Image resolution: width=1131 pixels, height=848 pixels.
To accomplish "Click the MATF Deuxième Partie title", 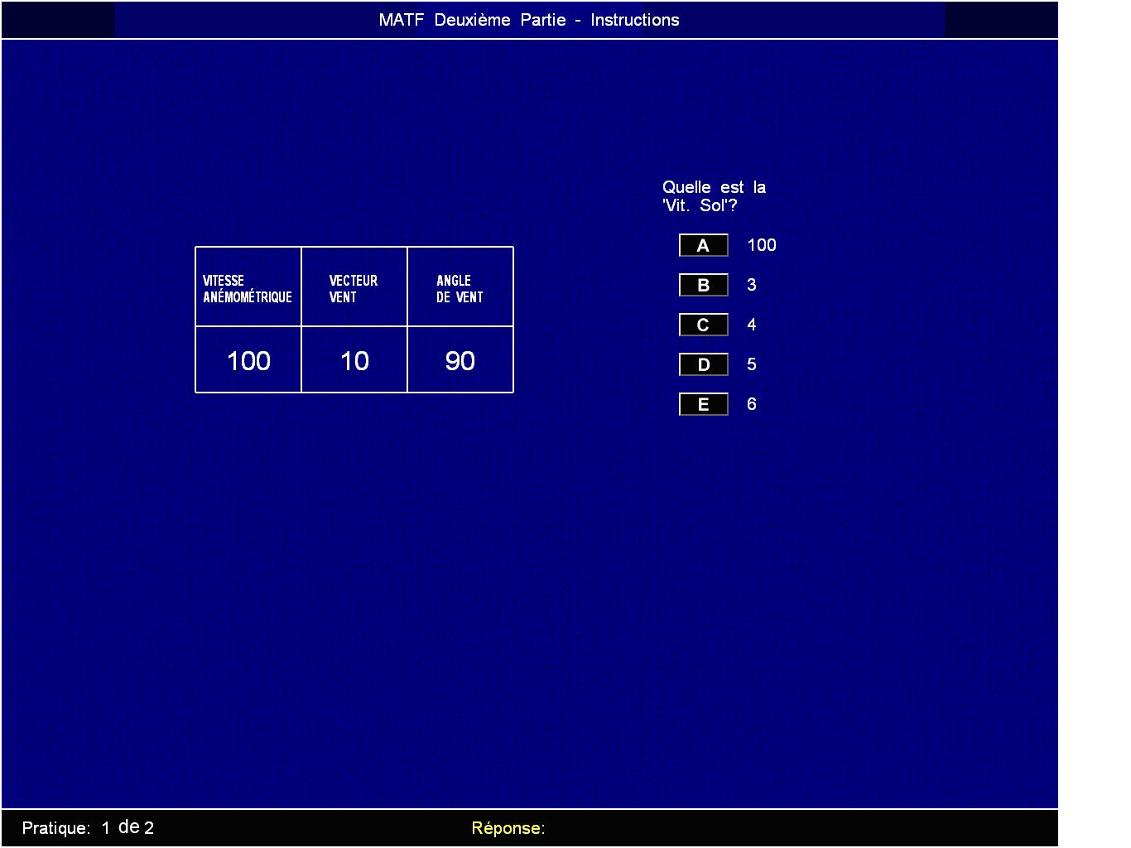I will tap(528, 20).
